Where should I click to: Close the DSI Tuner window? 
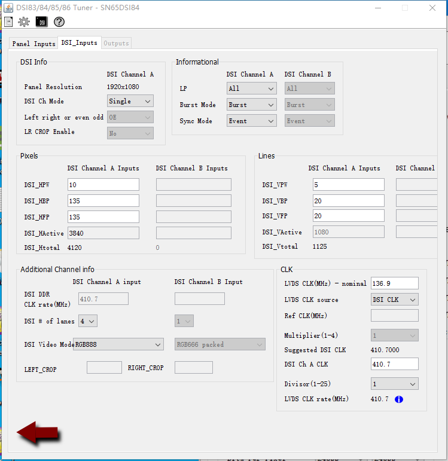click(432, 8)
